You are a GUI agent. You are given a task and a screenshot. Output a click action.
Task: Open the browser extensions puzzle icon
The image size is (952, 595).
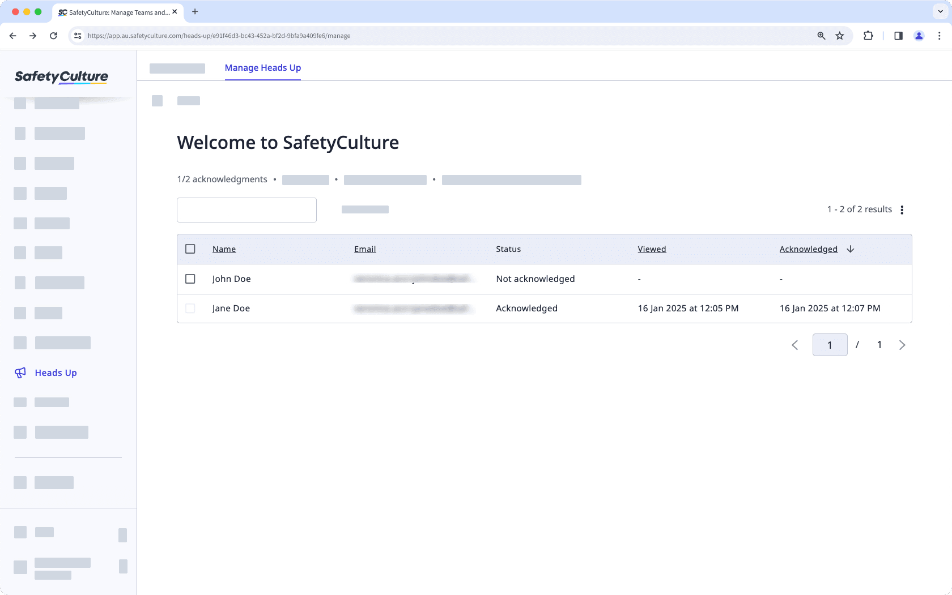tap(868, 36)
